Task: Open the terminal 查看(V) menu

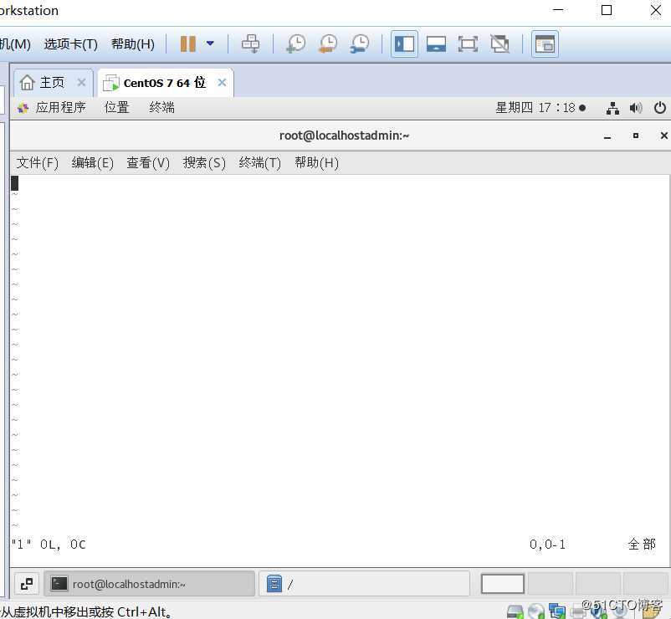Action: 148,163
